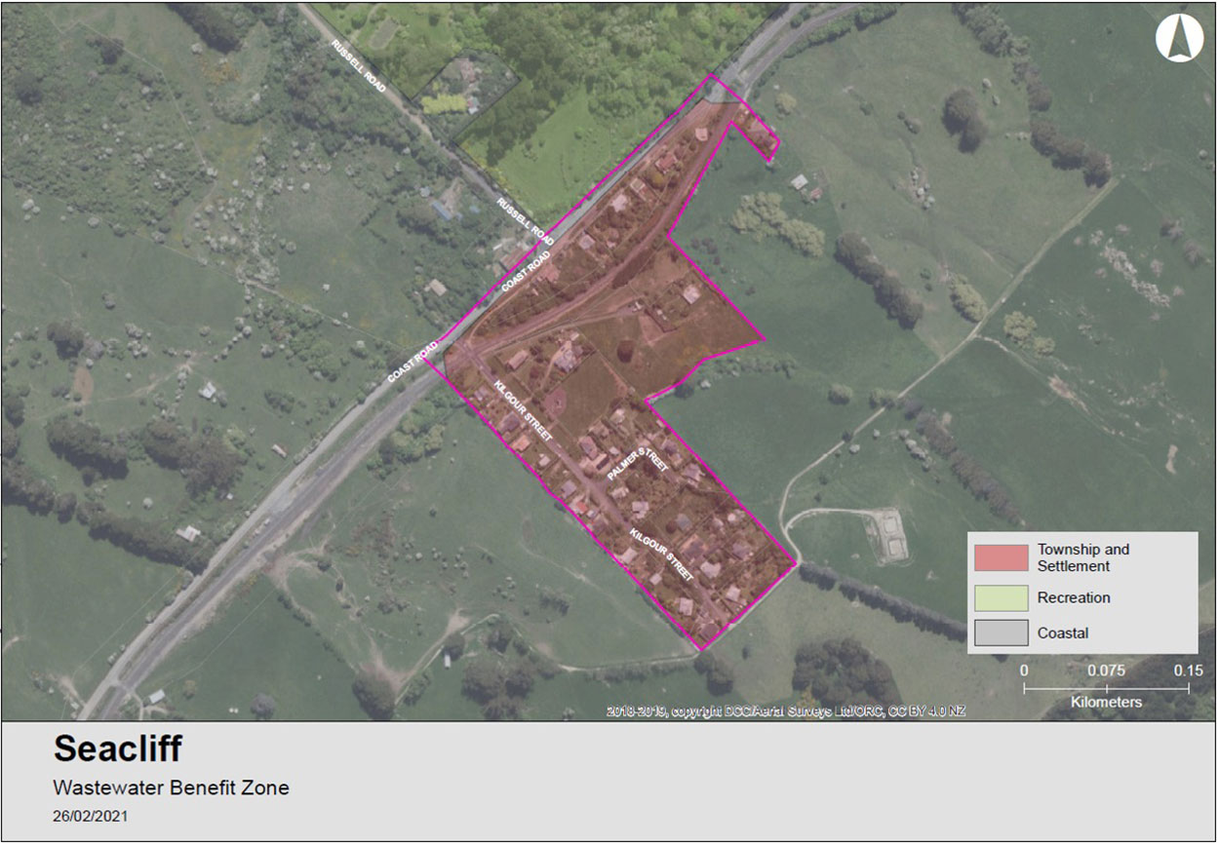The width and height of the screenshot is (1219, 844).
Task: Click the Recreation legend text label
Action: 1073,597
